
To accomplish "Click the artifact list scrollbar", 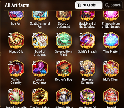I will coord(120,45).
